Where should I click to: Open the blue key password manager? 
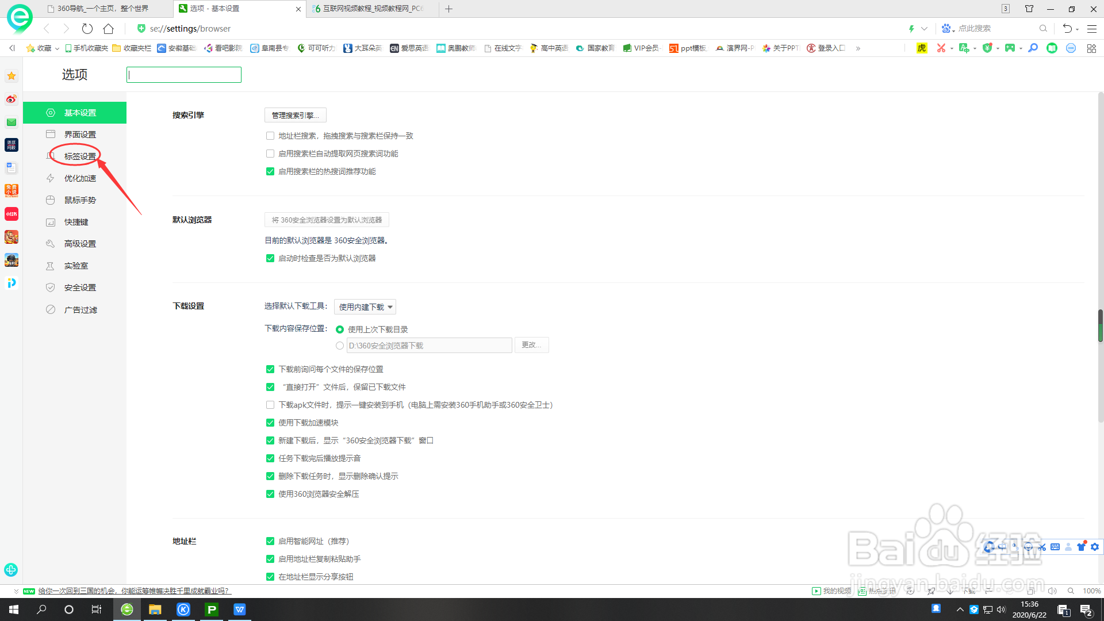pos(1032,48)
